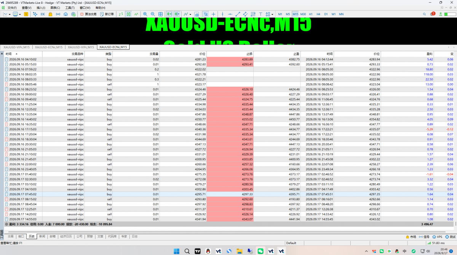Launch the IDE MetaEditor button
Screen dimensions: 457x255
[x=43, y=14]
